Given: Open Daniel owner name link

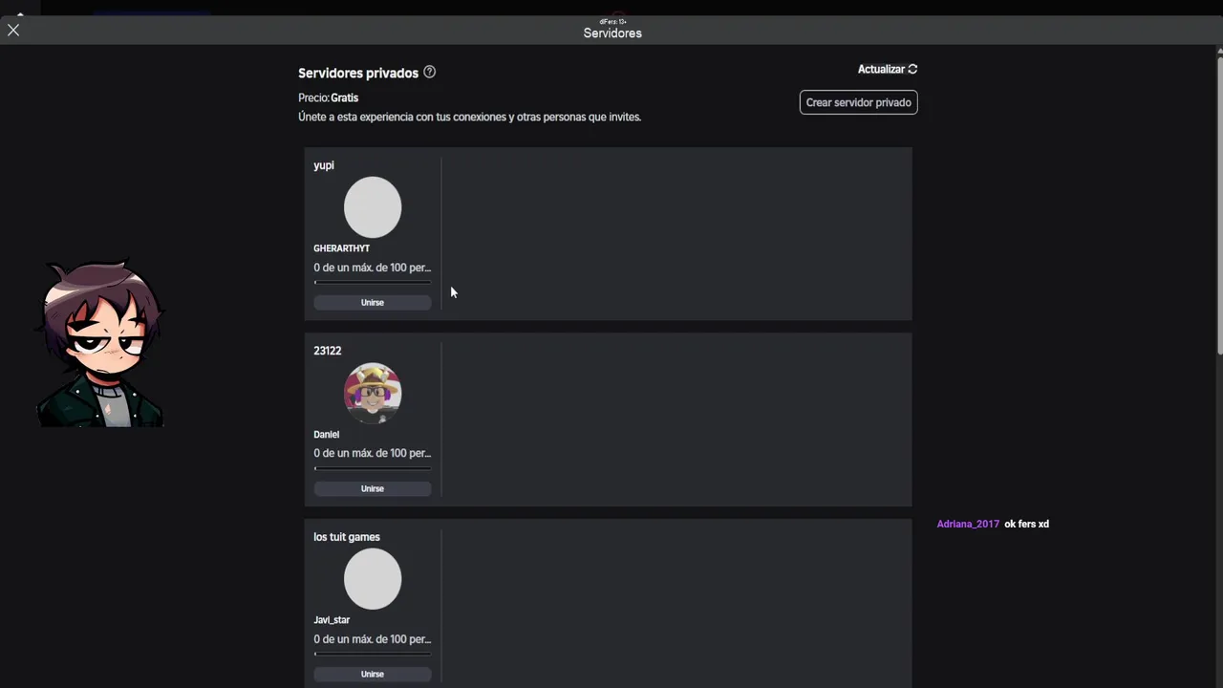Looking at the screenshot, I should 326,434.
